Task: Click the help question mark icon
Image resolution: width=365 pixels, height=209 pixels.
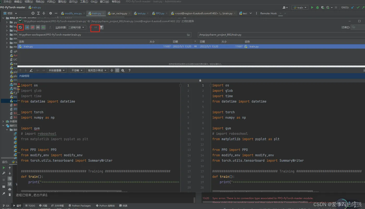Action: [x=129, y=70]
